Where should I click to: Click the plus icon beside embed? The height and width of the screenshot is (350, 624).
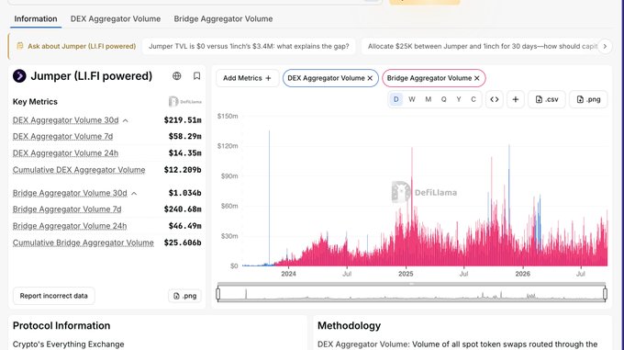click(516, 99)
